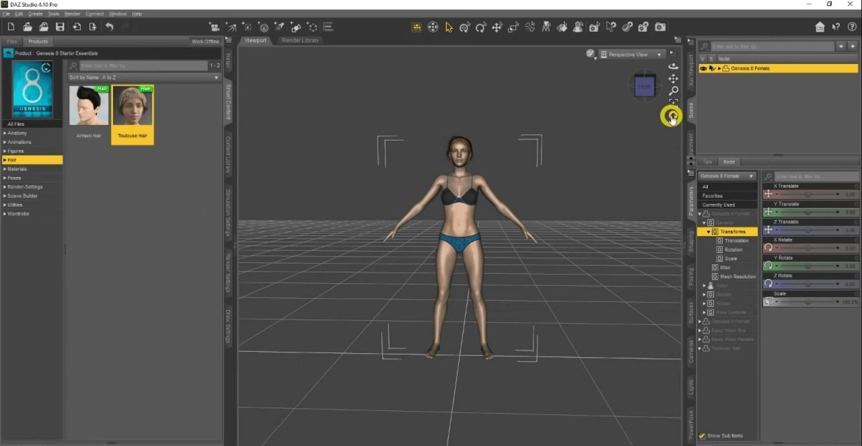Show All parameters filter

tap(727, 187)
